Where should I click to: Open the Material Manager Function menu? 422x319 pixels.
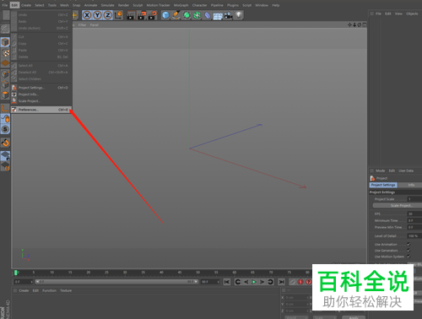pos(49,290)
